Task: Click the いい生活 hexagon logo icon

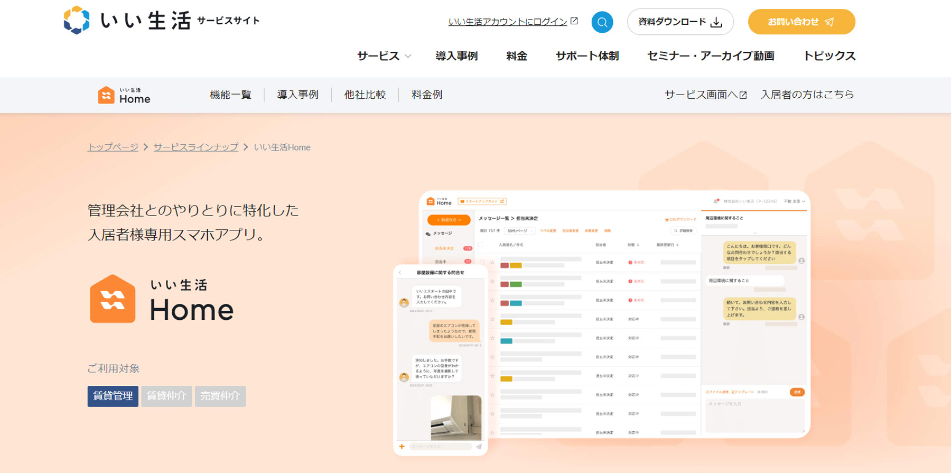Action: [77, 20]
